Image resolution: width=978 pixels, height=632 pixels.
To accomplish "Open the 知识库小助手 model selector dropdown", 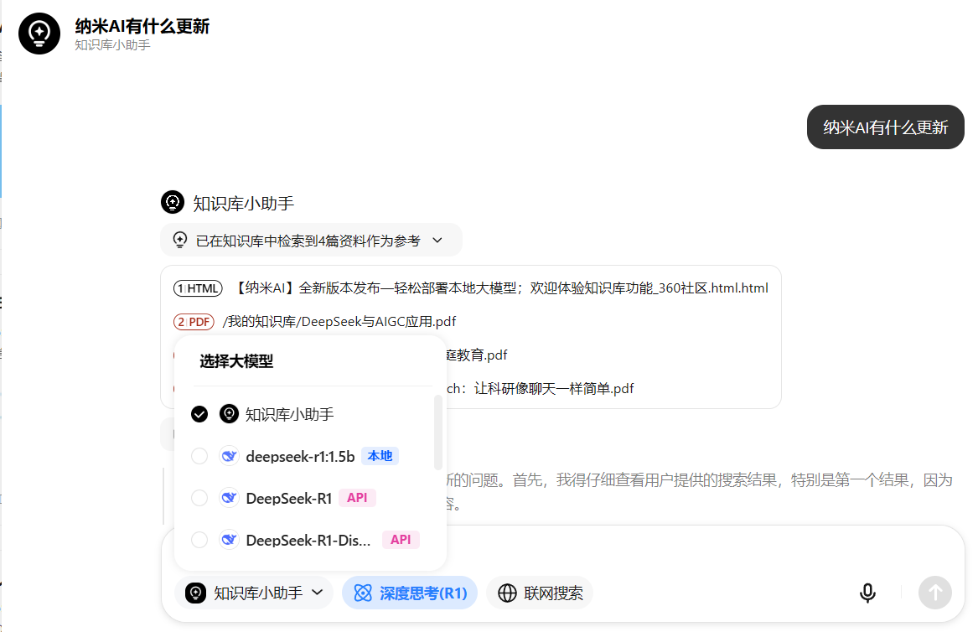I will pos(254,593).
